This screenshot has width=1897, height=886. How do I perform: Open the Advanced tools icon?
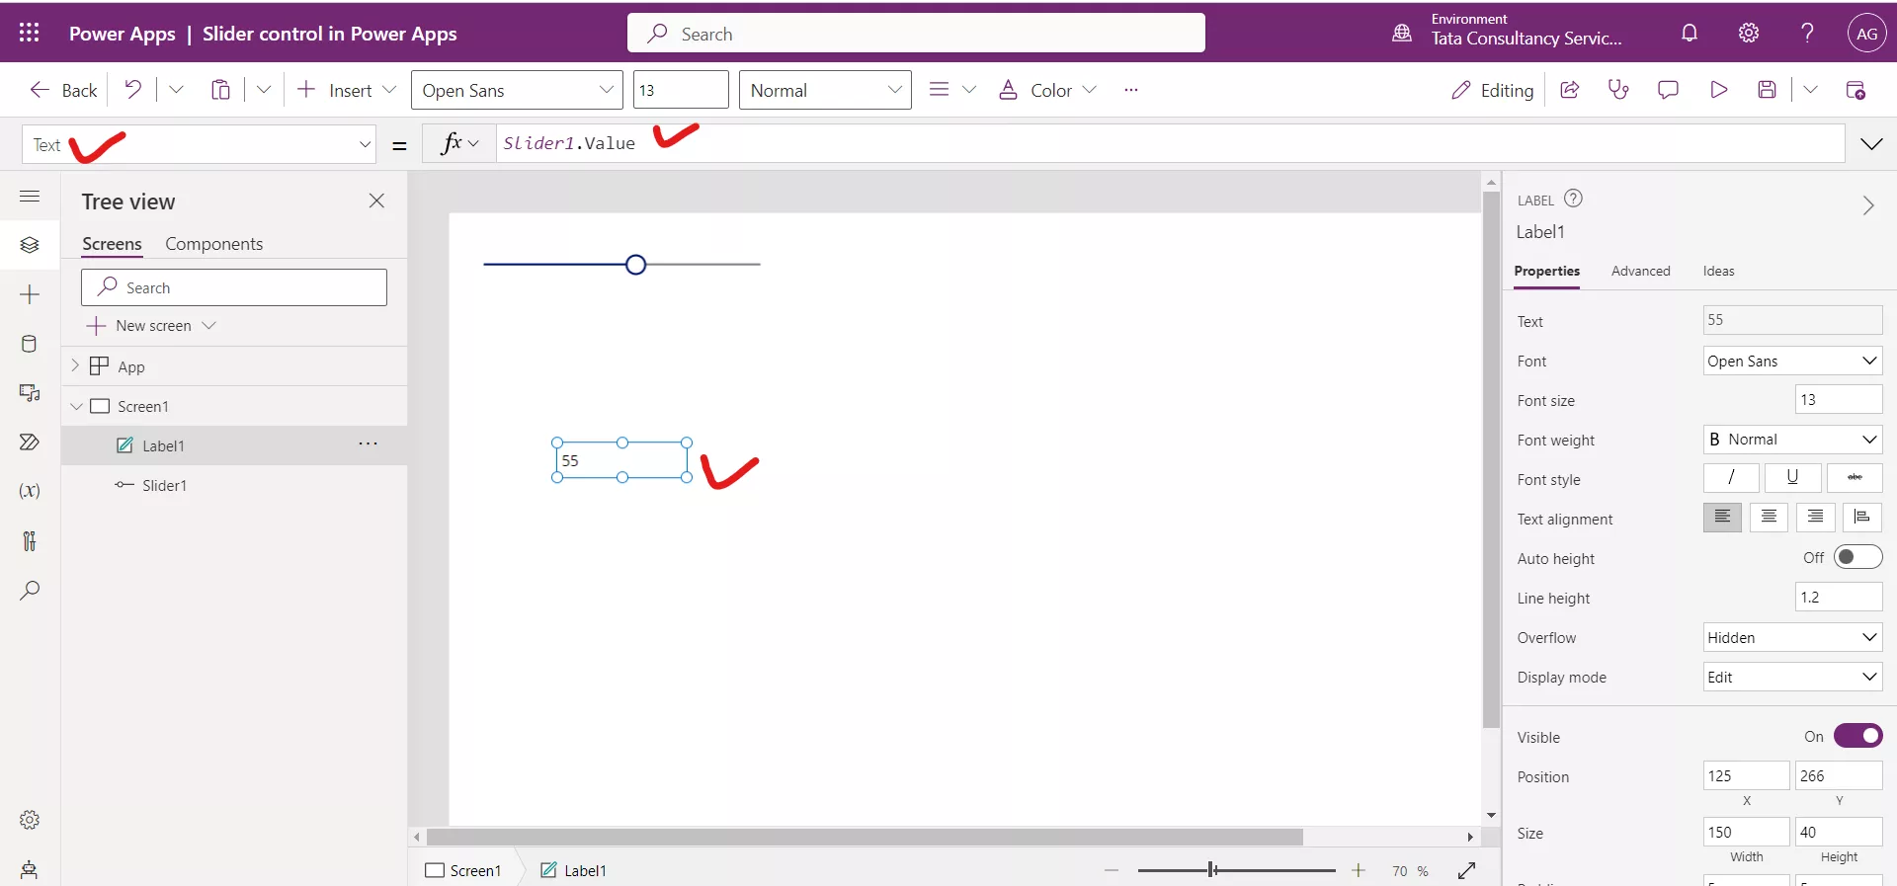coord(30,540)
